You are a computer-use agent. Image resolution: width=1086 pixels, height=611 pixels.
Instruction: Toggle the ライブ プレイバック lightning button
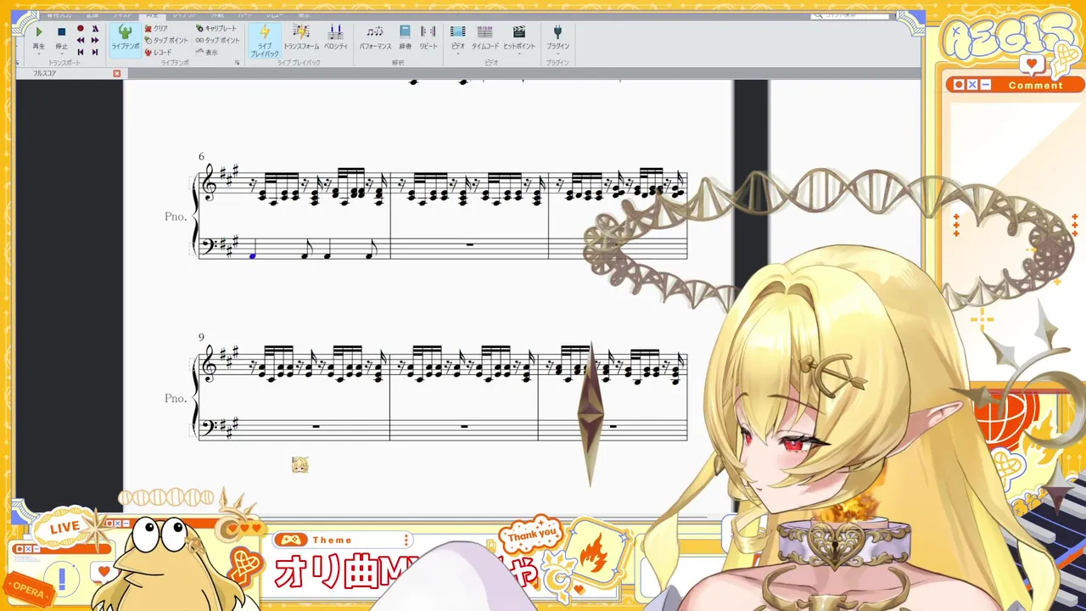[264, 40]
